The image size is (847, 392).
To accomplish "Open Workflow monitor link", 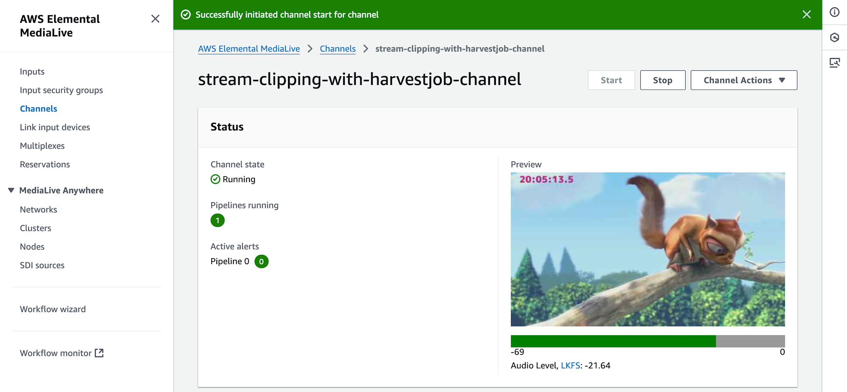I will click(56, 353).
